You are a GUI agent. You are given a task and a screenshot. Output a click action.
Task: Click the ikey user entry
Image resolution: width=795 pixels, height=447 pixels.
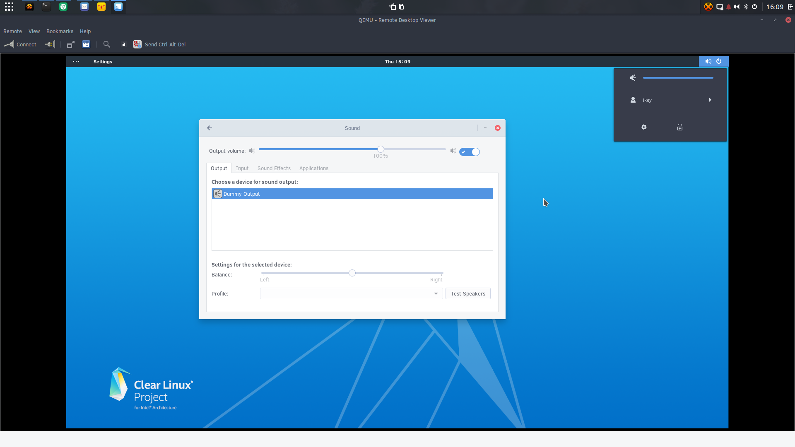670,100
